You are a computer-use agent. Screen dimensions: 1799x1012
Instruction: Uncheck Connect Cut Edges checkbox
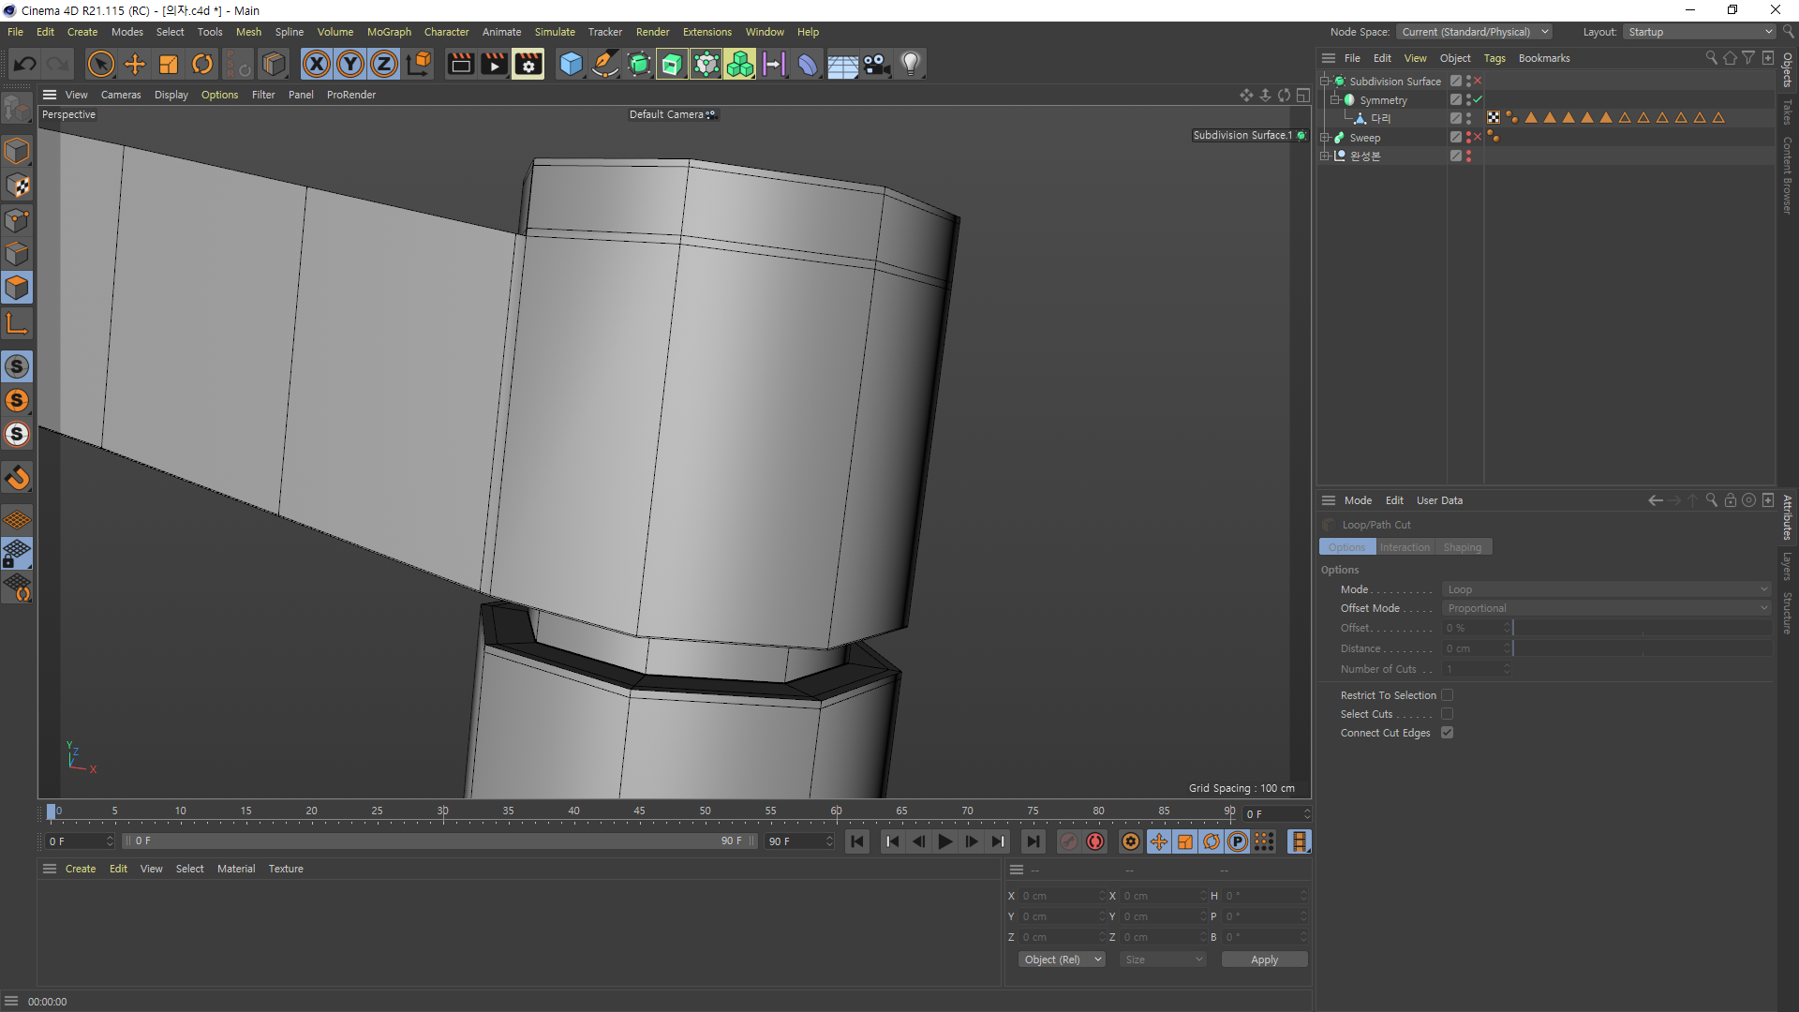[x=1447, y=733]
